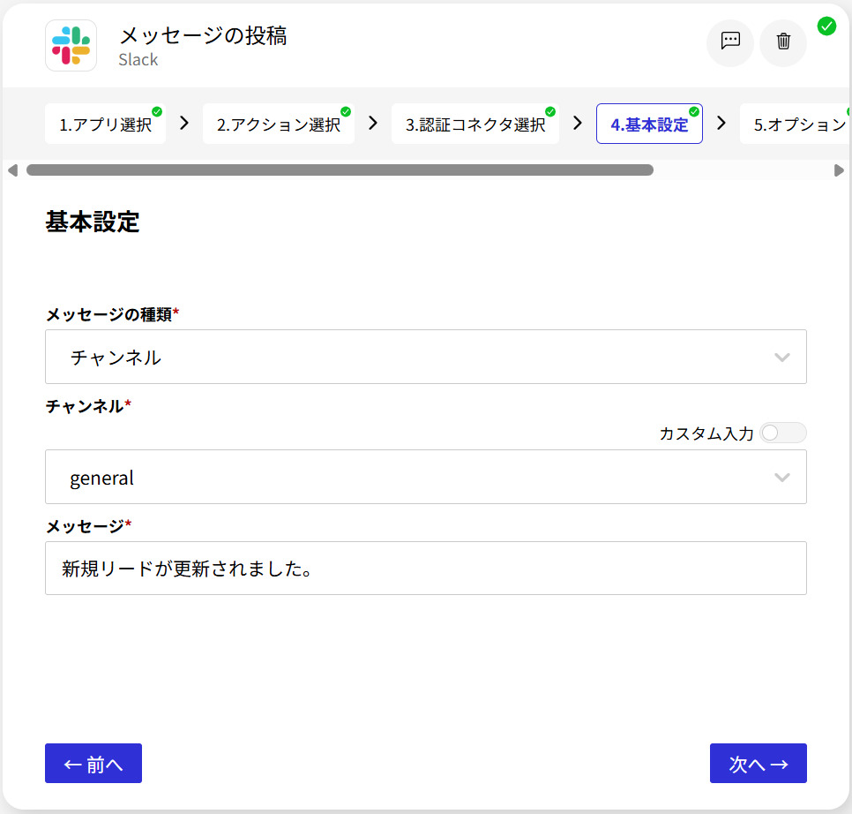Click into the メッセージ text field
The width and height of the screenshot is (852, 814).
coord(425,568)
